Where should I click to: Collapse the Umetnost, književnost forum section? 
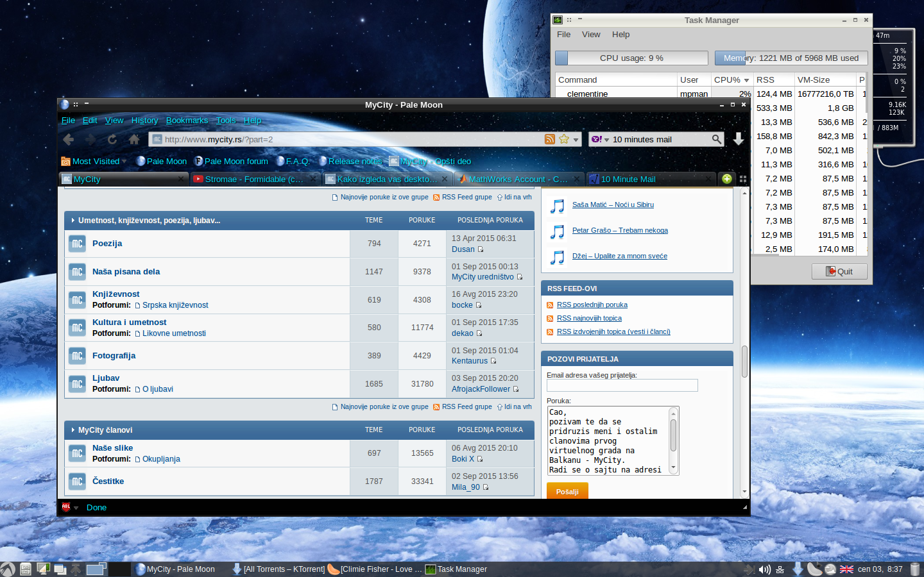tap(73, 221)
